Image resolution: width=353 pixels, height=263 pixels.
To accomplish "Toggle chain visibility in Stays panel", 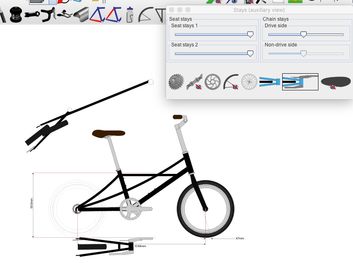I will point(194,82).
